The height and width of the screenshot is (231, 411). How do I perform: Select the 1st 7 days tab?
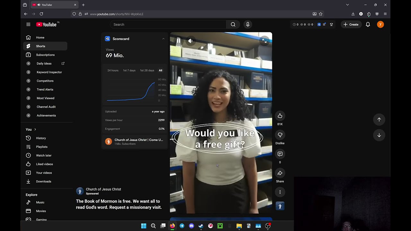click(x=129, y=70)
